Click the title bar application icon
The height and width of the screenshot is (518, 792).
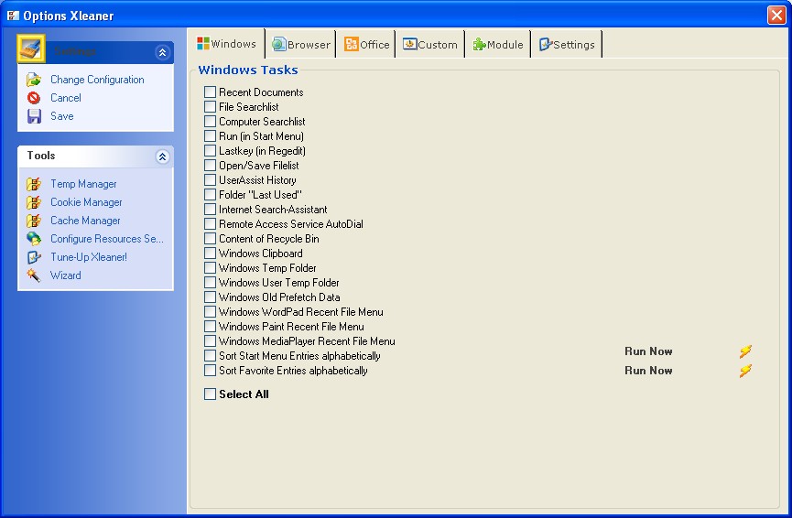click(x=13, y=16)
